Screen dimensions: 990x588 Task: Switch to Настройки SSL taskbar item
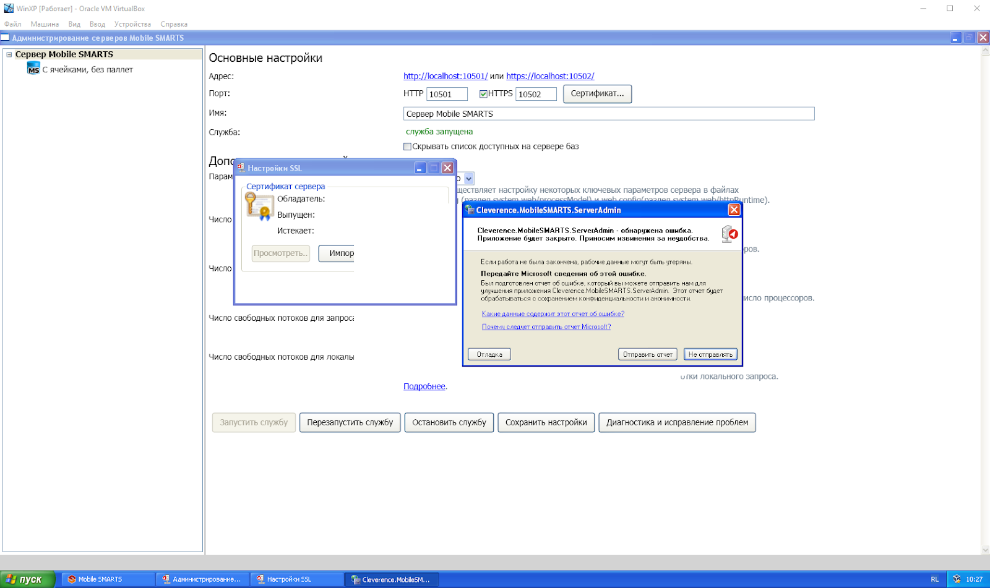click(x=297, y=579)
